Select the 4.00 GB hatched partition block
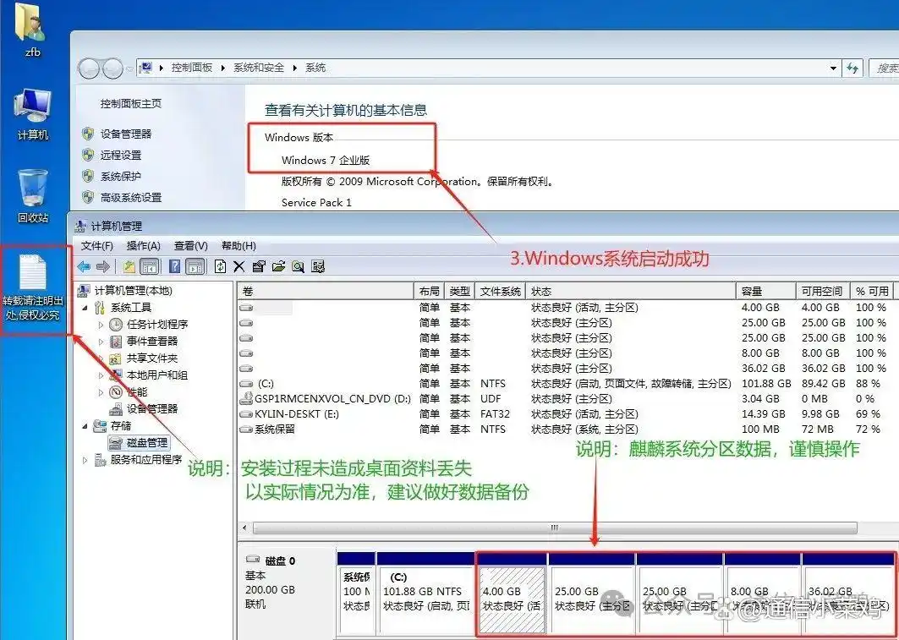The width and height of the screenshot is (899, 640). point(512,593)
